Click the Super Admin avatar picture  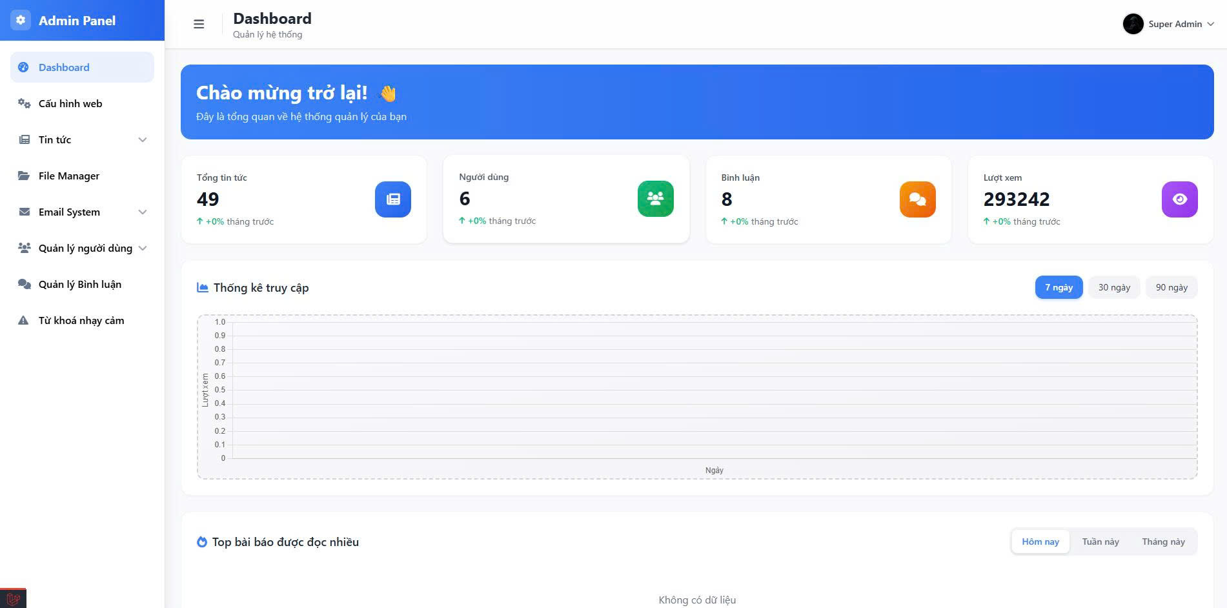1133,24
